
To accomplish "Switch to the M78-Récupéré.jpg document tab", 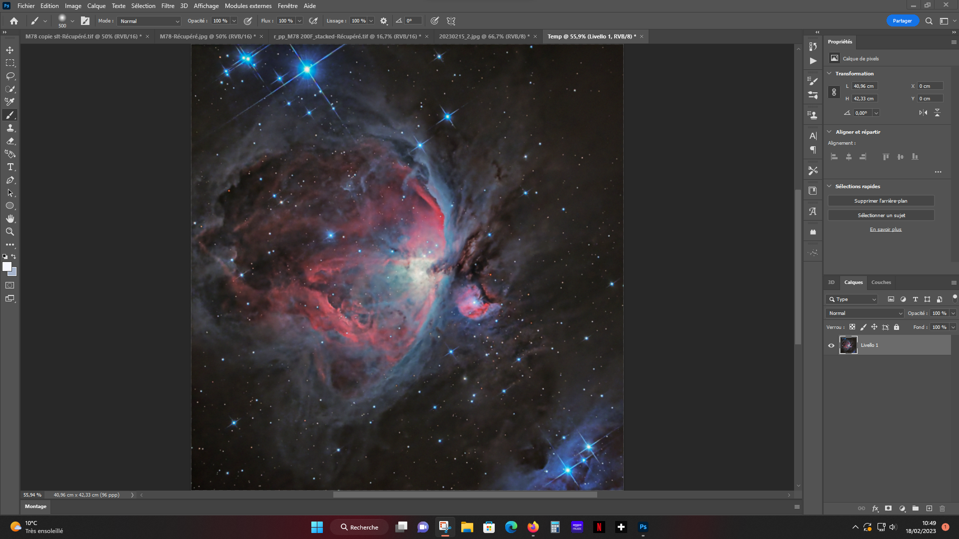I will [x=208, y=36].
